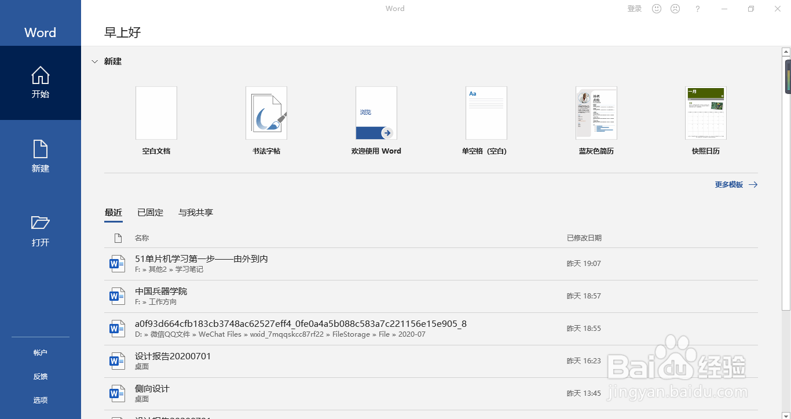This screenshot has height=419, width=791.
Task: Open the 开始 home page icon
Action: click(x=41, y=75)
